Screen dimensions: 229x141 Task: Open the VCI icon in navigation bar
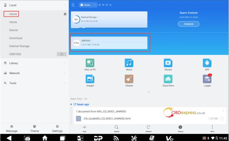[x=170, y=138]
